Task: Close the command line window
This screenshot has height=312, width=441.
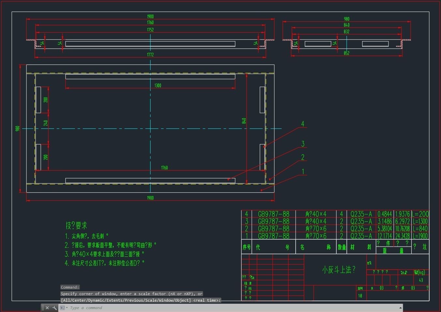Action: (47, 308)
